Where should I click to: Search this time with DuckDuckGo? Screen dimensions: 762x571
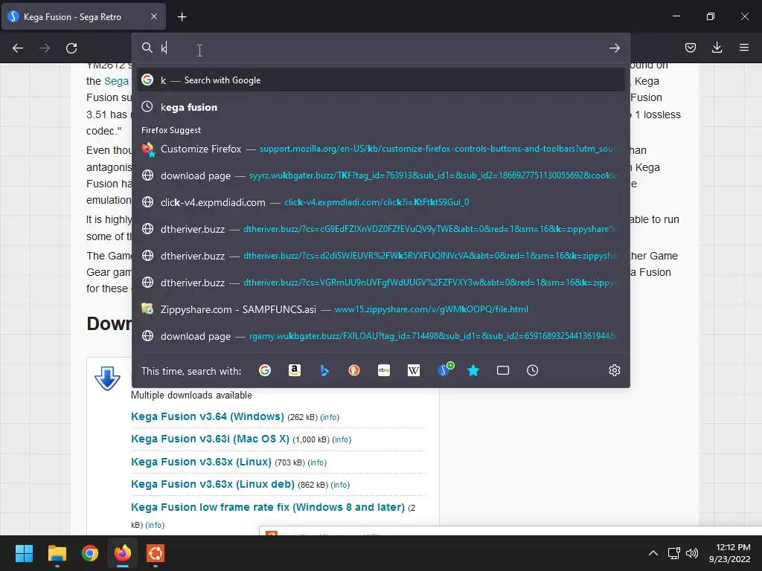(x=354, y=370)
